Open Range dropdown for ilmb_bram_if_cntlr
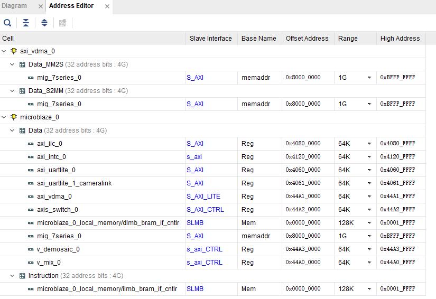The height and width of the screenshot is (299, 436). click(x=369, y=289)
